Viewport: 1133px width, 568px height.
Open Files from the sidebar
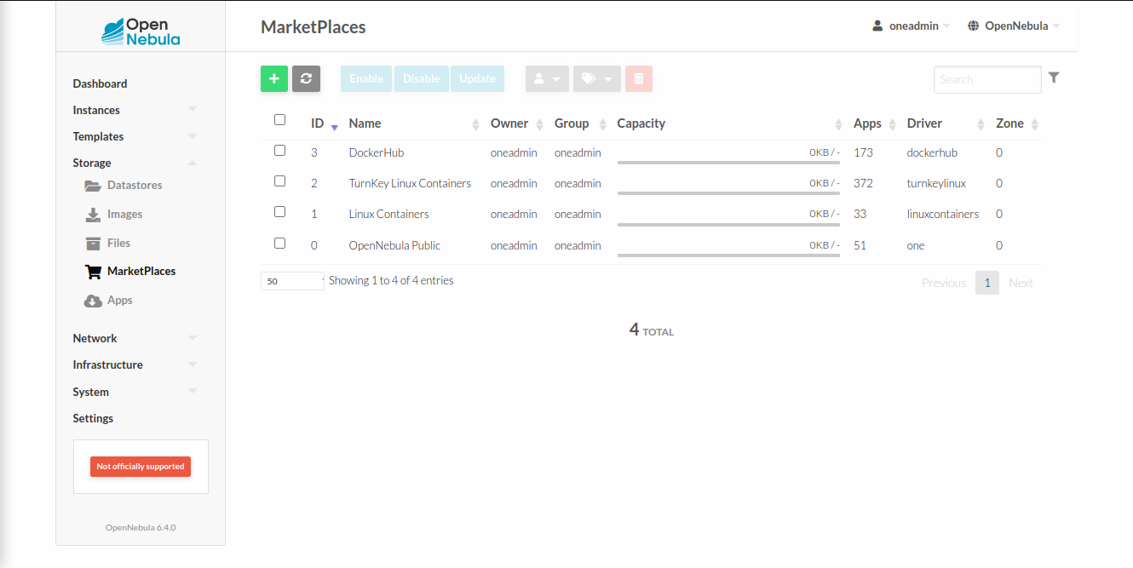[108, 244]
